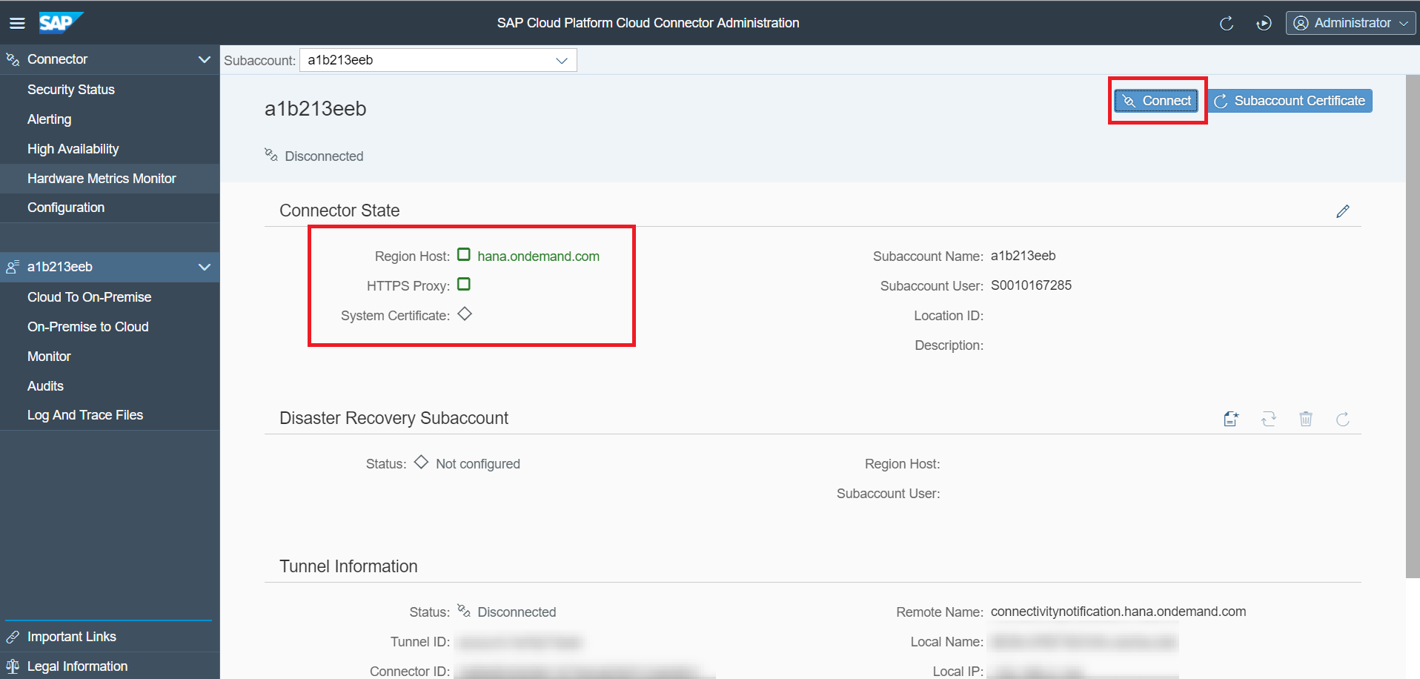Open On-Premise to Cloud
The image size is (1420, 679).
click(87, 327)
